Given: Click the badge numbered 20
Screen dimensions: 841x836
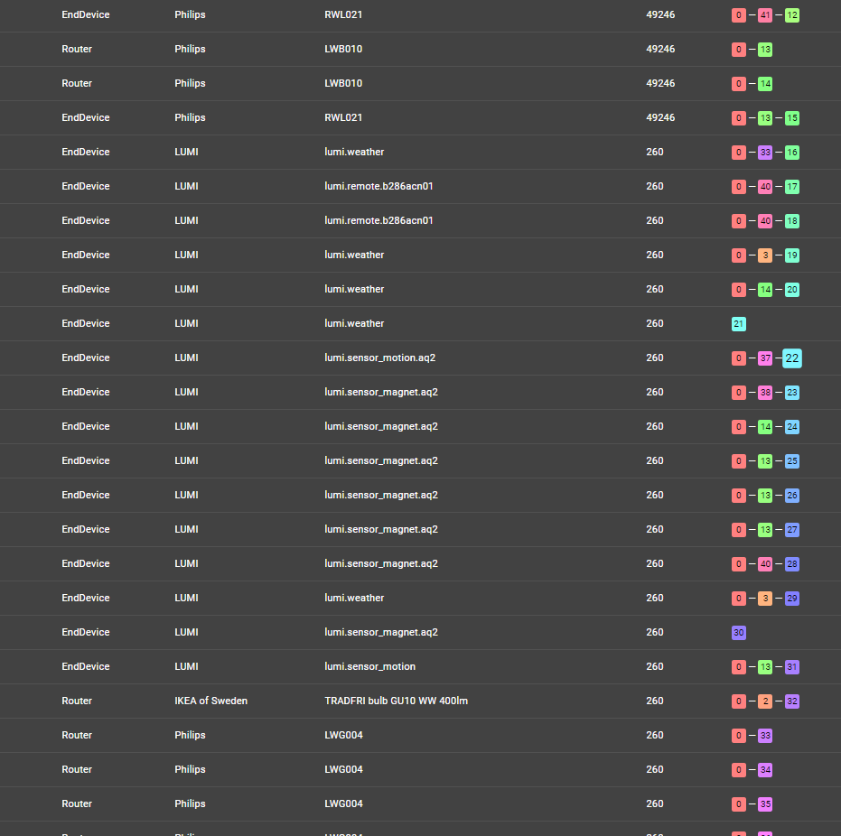Looking at the screenshot, I should point(791,290).
